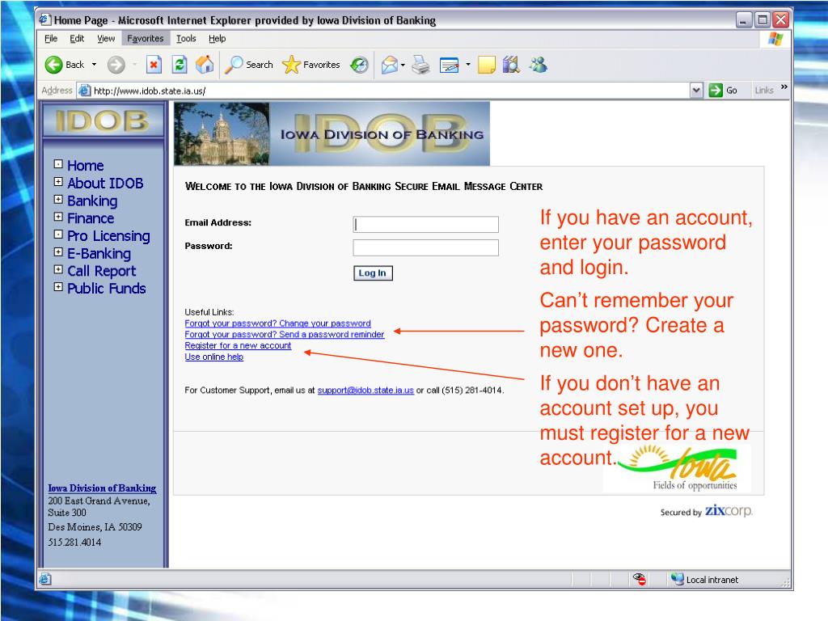Expand the Banking tree node
828x621 pixels.
click(x=58, y=200)
